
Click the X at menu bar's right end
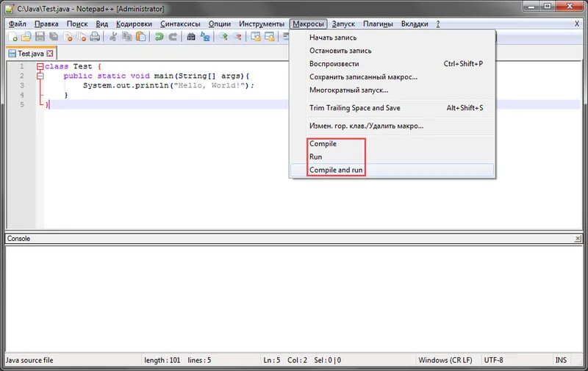click(x=577, y=24)
